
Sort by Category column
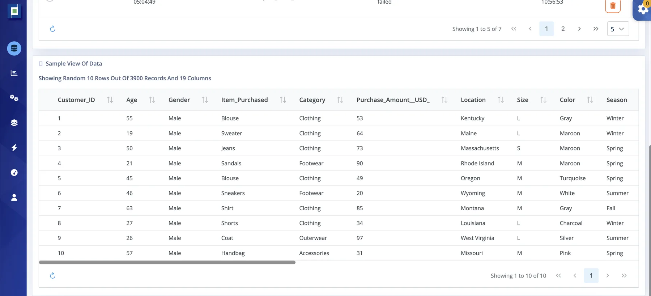click(x=340, y=100)
